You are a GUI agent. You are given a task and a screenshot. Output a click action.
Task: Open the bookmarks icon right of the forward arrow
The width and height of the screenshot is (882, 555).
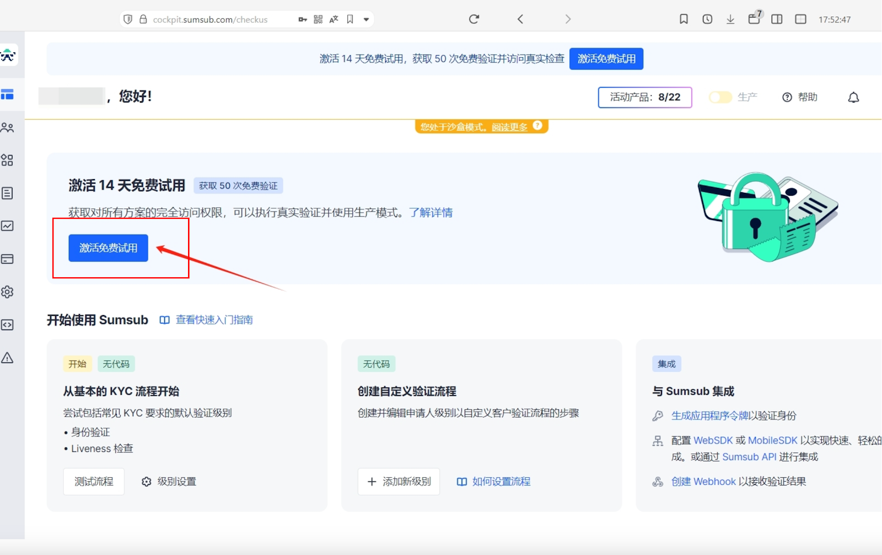pos(684,19)
